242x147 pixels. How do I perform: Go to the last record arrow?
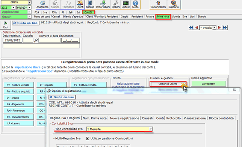click(225, 28)
